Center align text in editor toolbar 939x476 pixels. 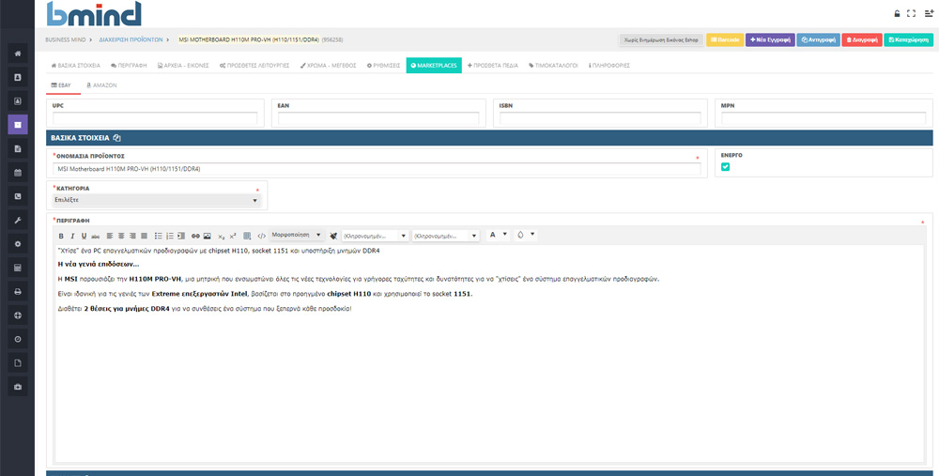click(x=121, y=236)
